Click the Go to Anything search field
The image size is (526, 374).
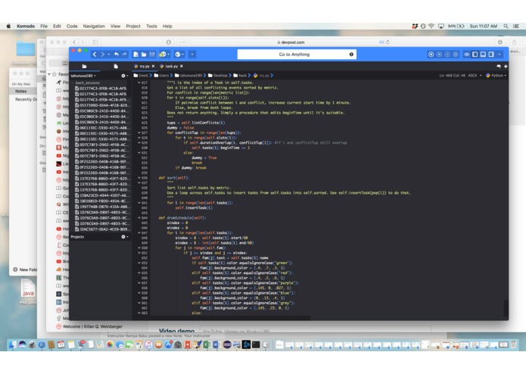tap(297, 55)
